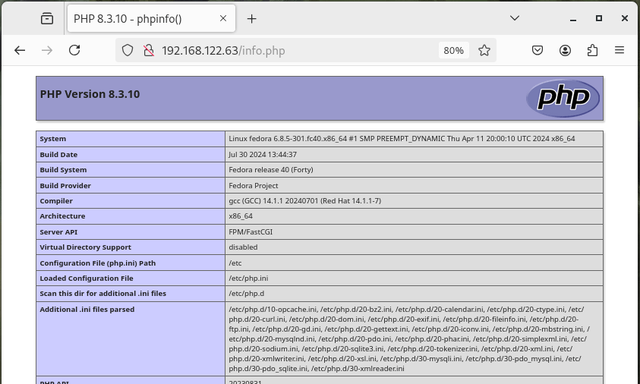Image resolution: width=640 pixels, height=384 pixels.
Task: Click the Build System label
Action: pyautogui.click(x=63, y=170)
